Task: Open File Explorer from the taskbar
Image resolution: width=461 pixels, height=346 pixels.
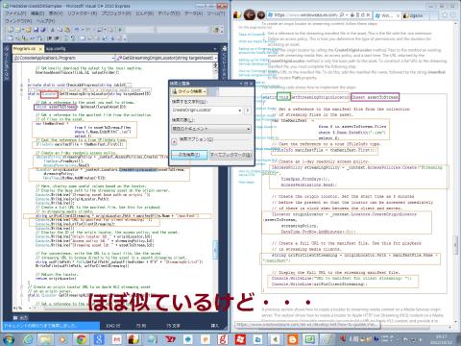Action: (45, 339)
